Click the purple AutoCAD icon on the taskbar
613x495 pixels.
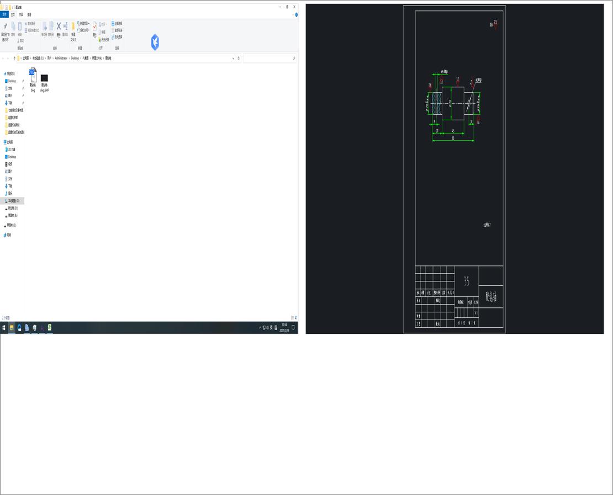point(42,328)
